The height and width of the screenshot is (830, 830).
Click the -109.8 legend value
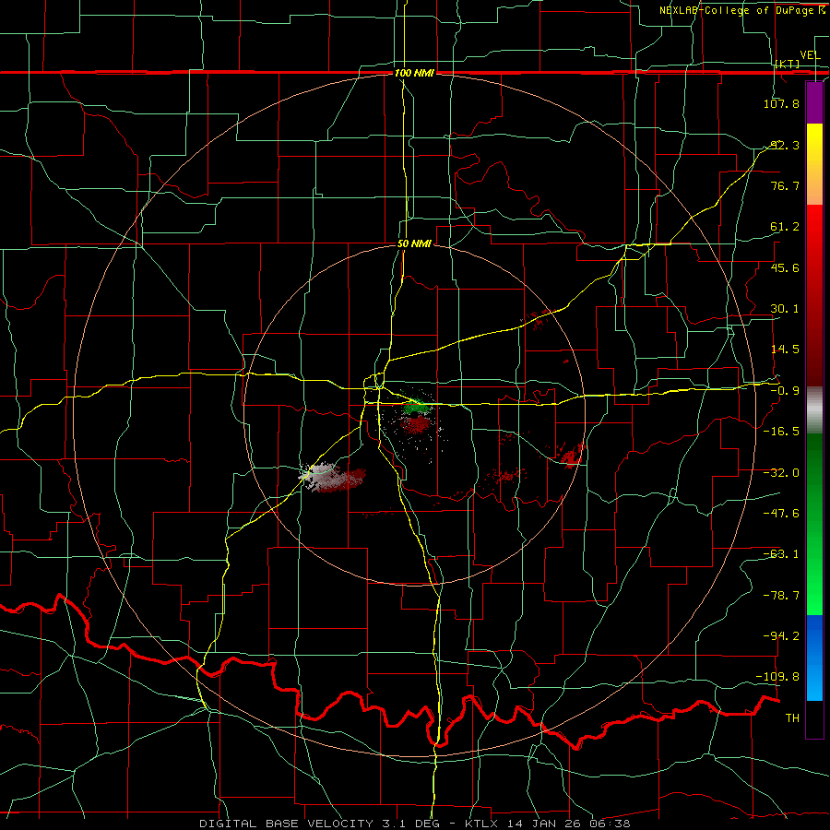click(778, 676)
